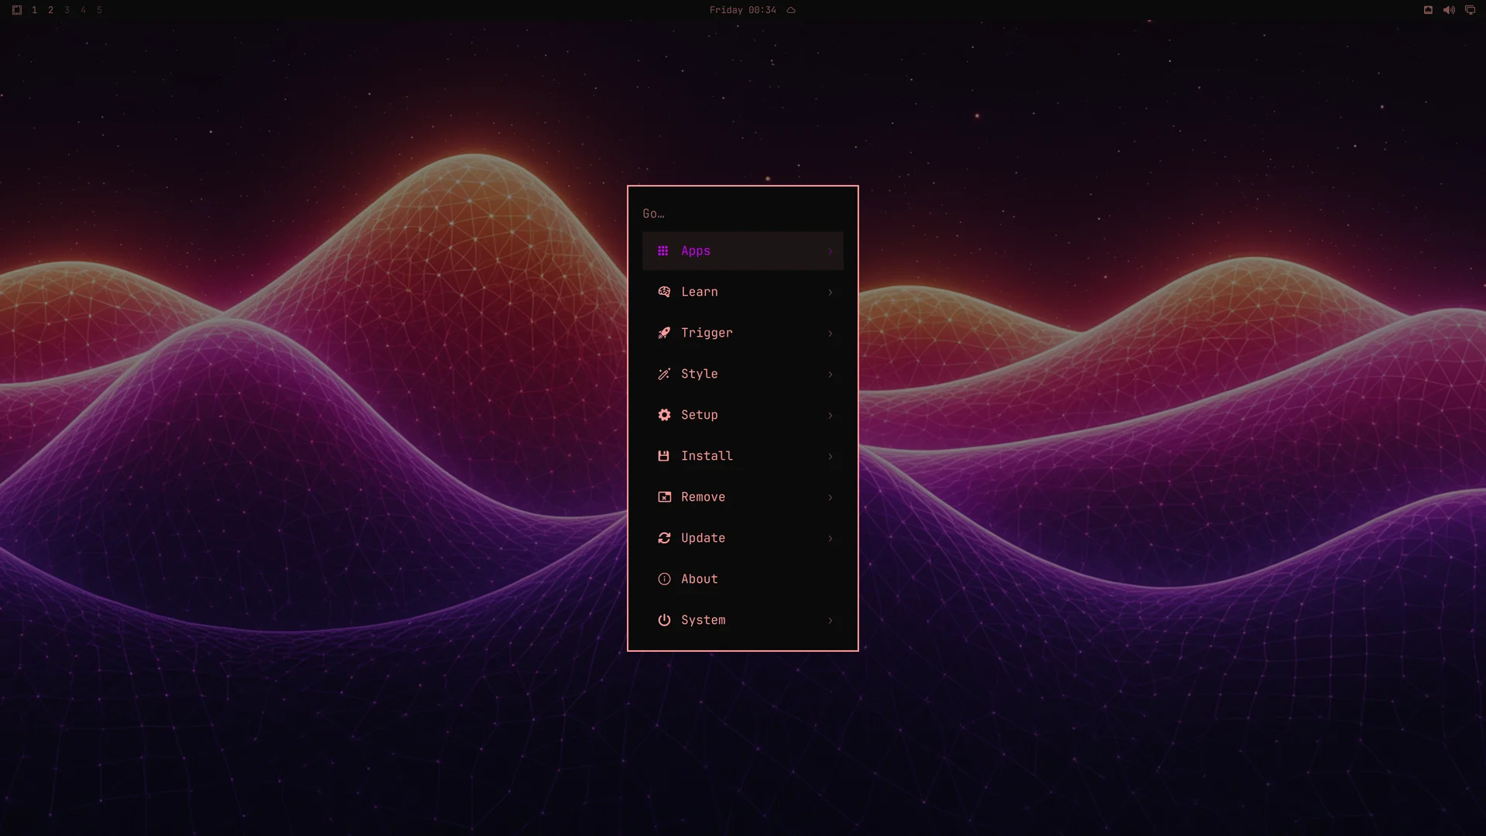Click the Install floppy disk icon
The width and height of the screenshot is (1486, 836).
tap(663, 456)
